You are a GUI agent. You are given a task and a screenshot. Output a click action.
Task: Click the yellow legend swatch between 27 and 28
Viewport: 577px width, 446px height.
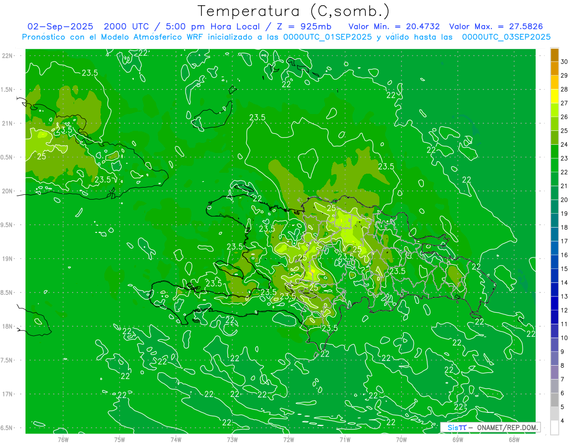pos(554,96)
